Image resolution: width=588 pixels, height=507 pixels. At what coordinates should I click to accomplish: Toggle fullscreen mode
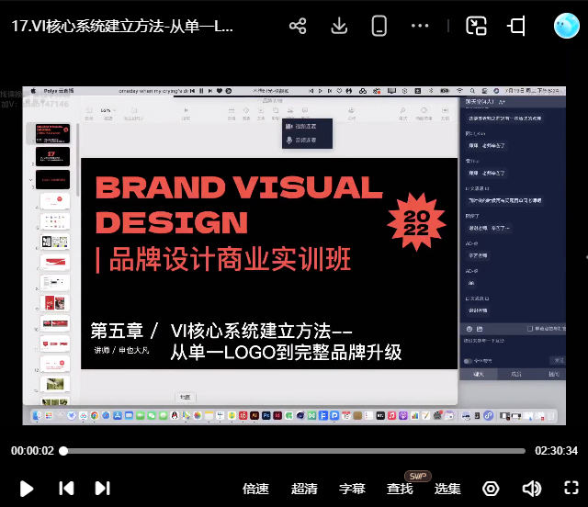pyautogui.click(x=570, y=489)
